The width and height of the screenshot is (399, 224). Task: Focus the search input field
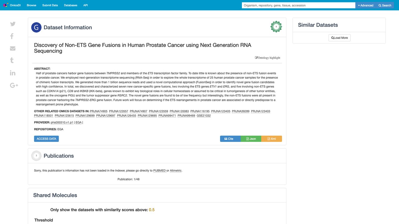click(x=299, y=5)
